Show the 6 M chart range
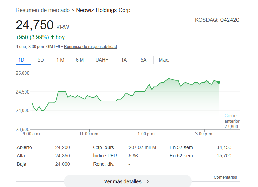258x187 pixels. (x=80, y=60)
